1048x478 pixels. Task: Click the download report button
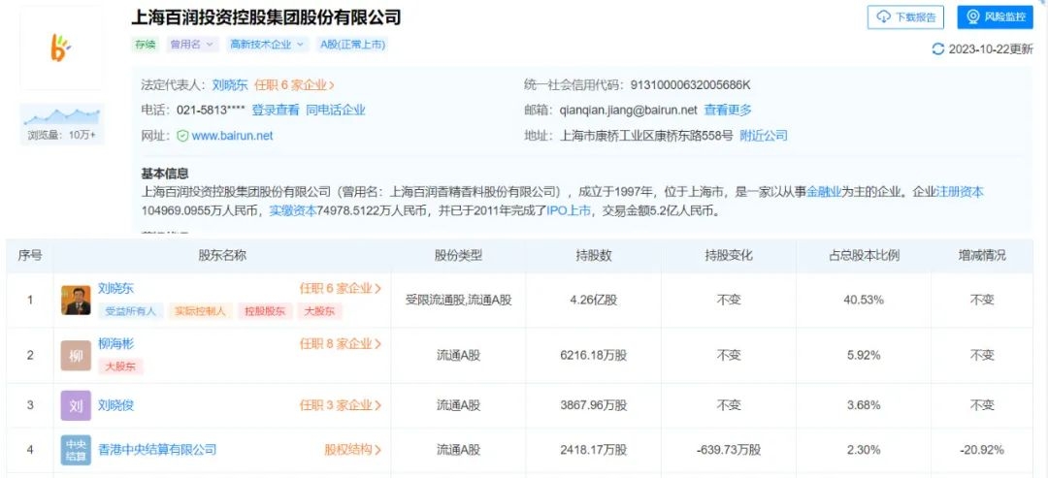(x=905, y=17)
